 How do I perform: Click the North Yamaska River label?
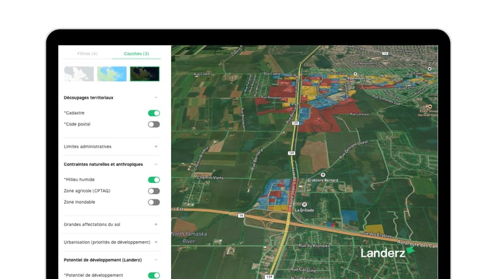click(189, 238)
